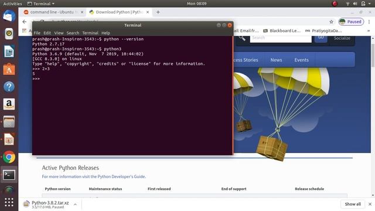Open Python-3.8.2.tar.xz download options arrow
375x211 pixels.
tap(75, 205)
